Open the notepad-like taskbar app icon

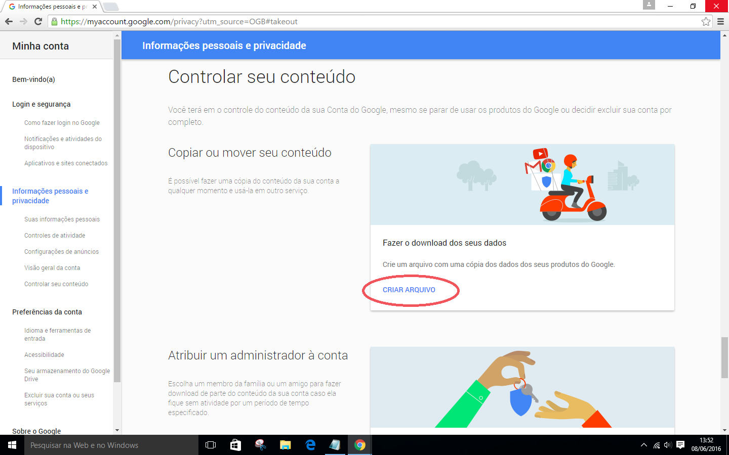pyautogui.click(x=335, y=445)
